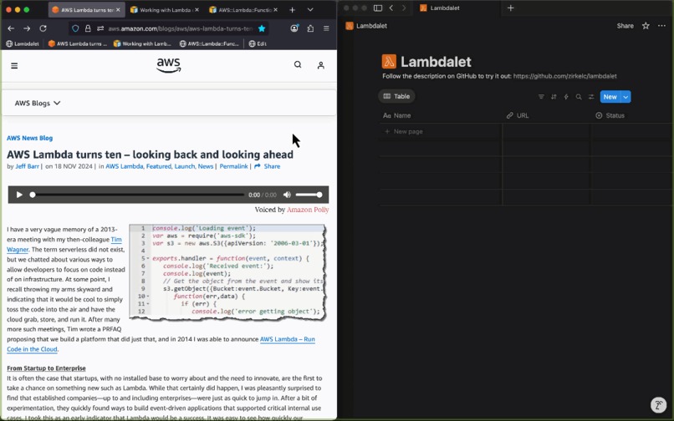Mute the audio player
The height and width of the screenshot is (421, 674).
coord(287,195)
